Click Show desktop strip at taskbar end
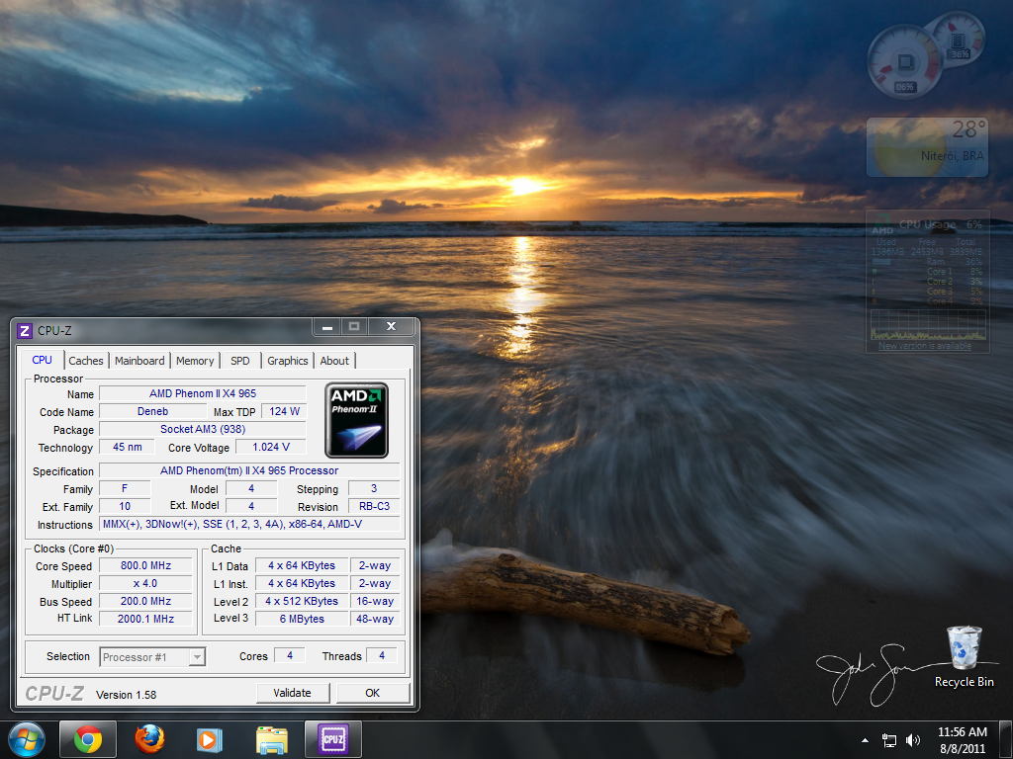 coord(1005,740)
